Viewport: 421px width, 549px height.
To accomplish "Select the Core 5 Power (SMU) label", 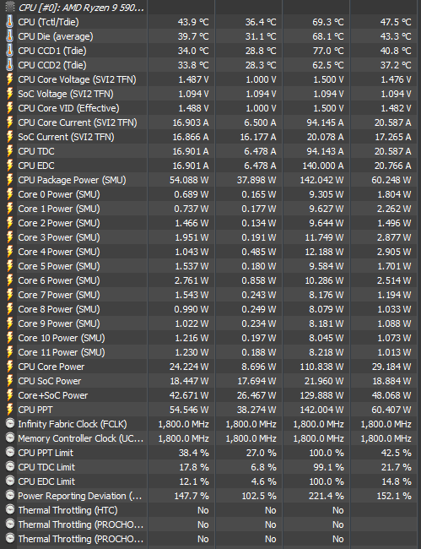I will coord(59,266).
